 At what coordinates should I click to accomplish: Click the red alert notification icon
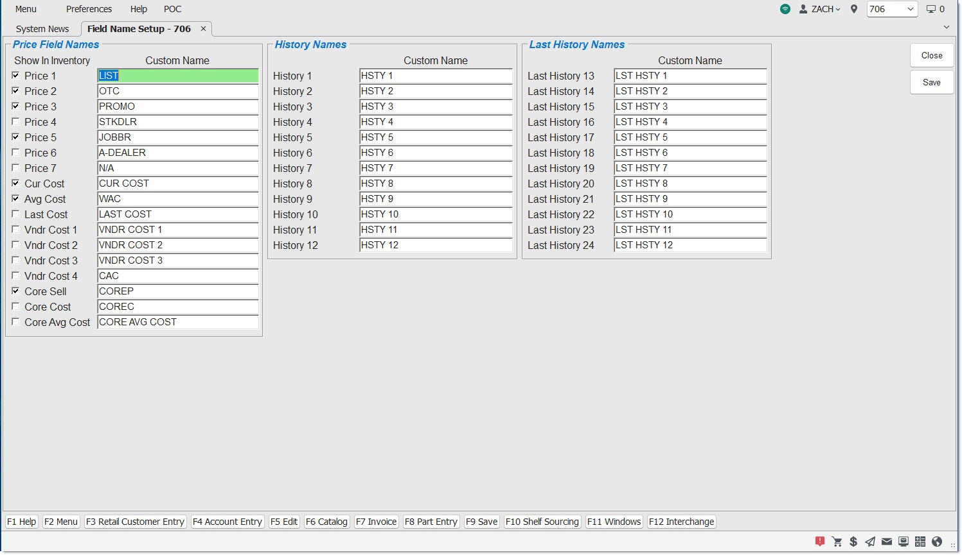click(820, 542)
